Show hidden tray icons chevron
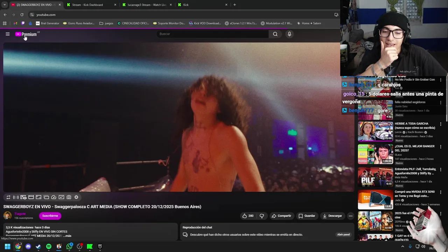This screenshot has width=448, height=252. coord(402,246)
